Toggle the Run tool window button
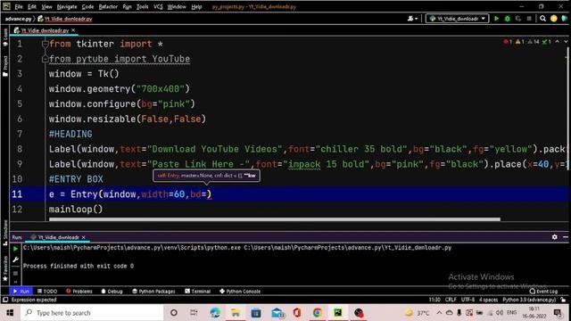The height and width of the screenshot is (321, 571). [x=21, y=292]
